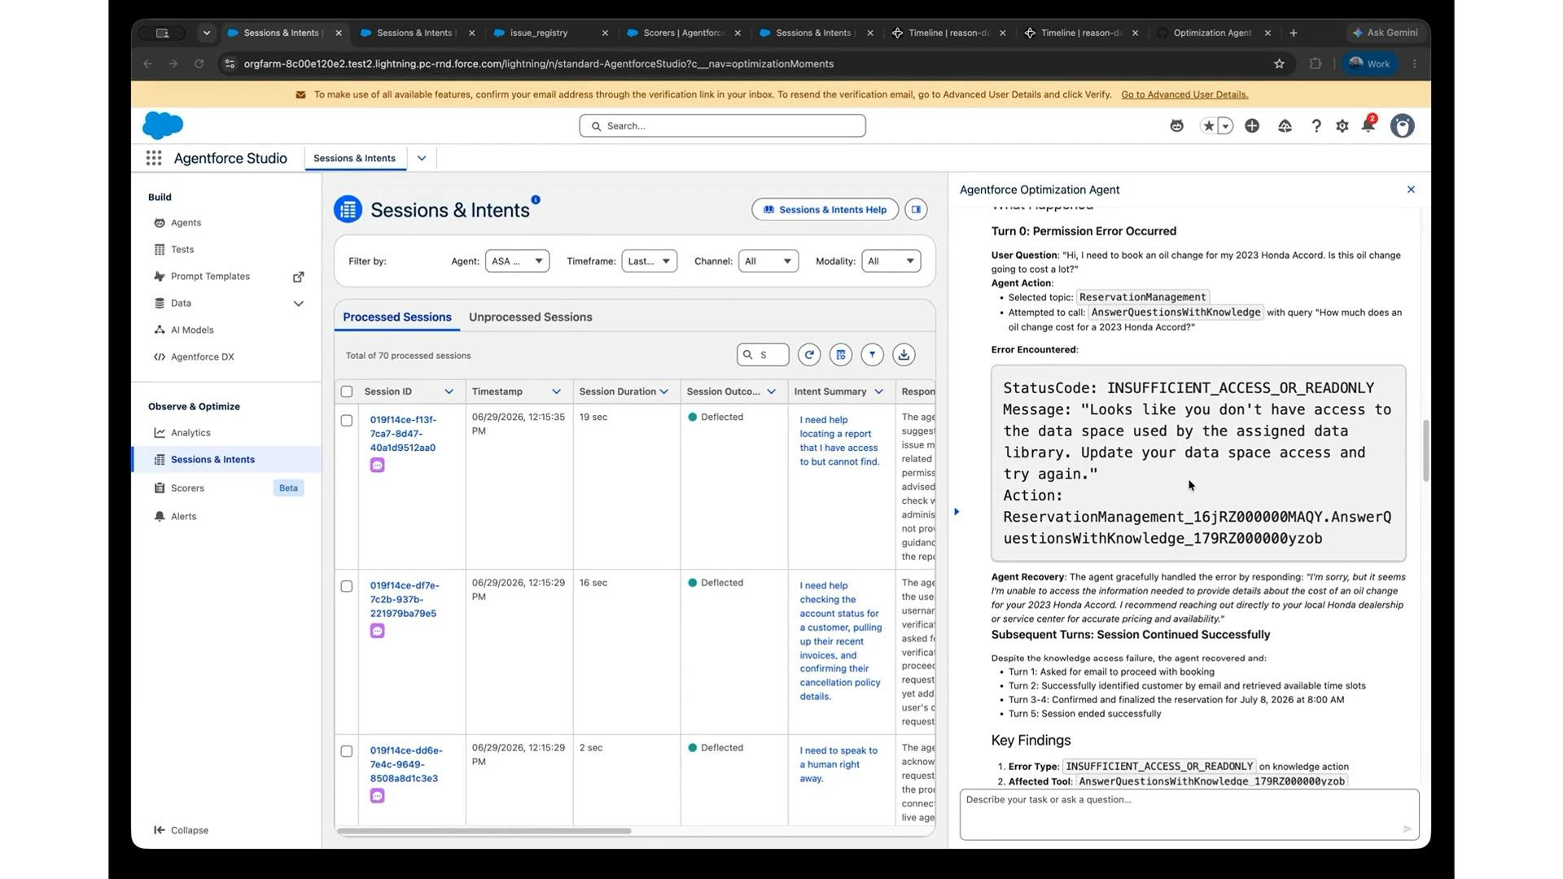Select the Processed Sessions tab

(x=397, y=317)
